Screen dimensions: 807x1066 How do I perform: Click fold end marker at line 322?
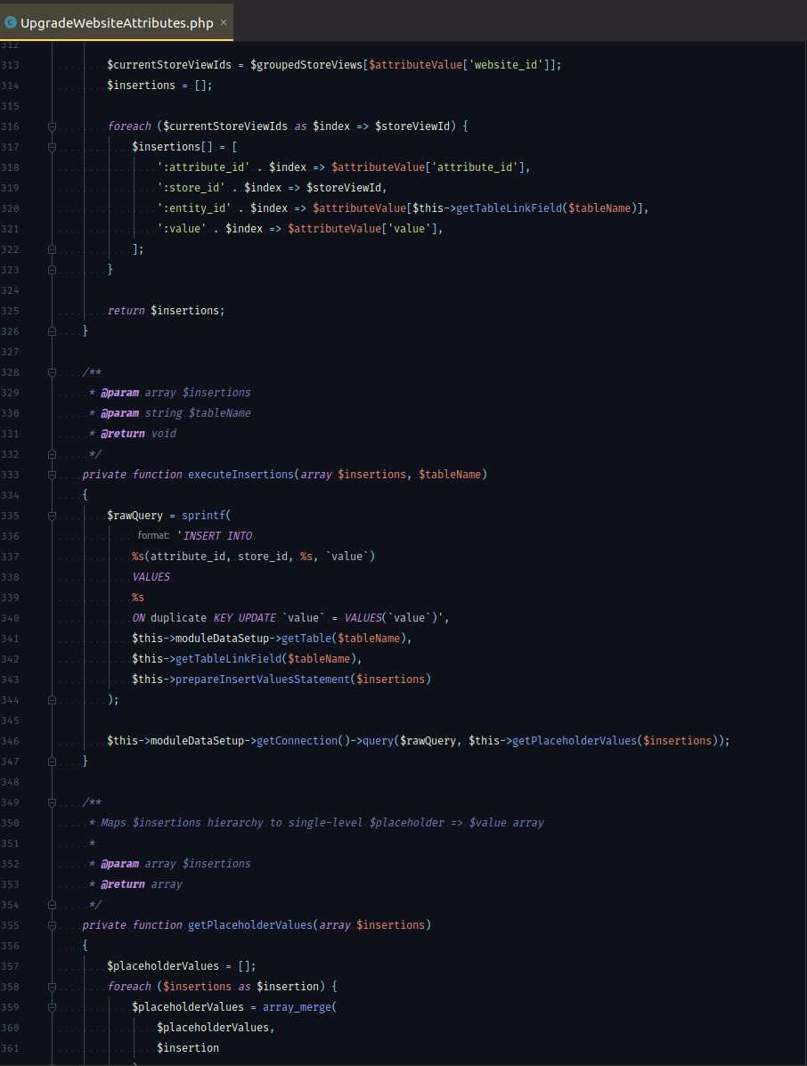(x=52, y=249)
